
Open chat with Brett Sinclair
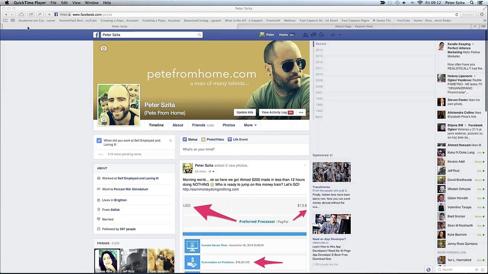click(461, 216)
